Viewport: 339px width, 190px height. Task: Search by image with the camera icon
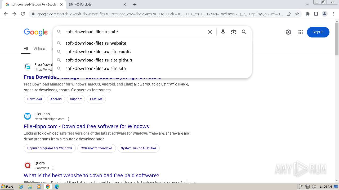(x=233, y=32)
